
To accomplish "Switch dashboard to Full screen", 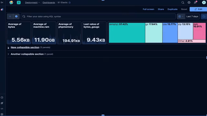I will pyautogui.click(x=148, y=9).
